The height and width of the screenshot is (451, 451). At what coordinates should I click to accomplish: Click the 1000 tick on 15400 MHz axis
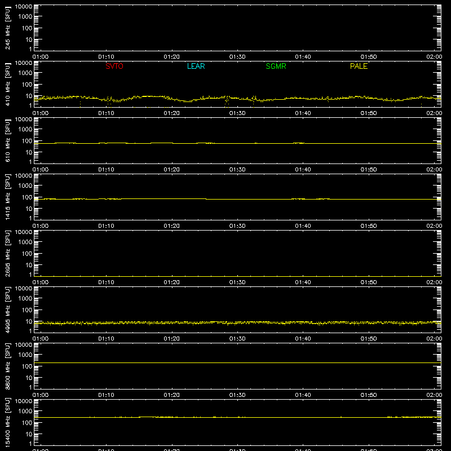[x=25, y=412]
